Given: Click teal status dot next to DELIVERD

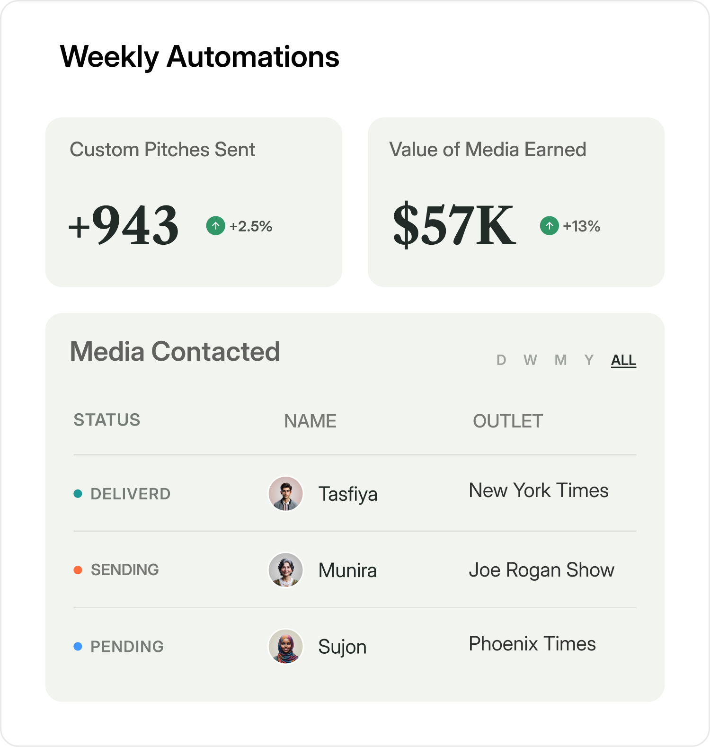Looking at the screenshot, I should point(78,494).
